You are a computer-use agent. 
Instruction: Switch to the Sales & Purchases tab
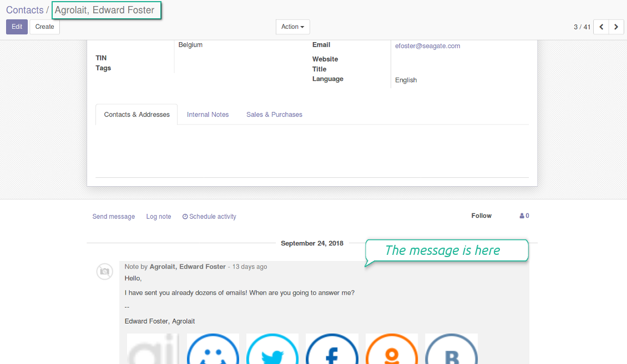coord(274,115)
